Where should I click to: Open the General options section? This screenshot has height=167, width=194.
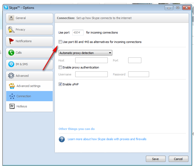[x=30, y=18]
